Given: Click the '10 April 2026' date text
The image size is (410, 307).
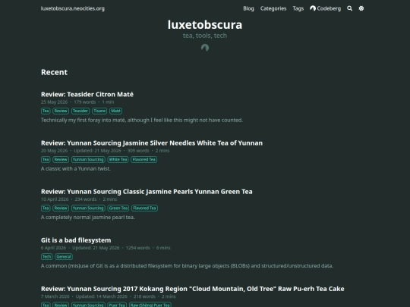Looking at the screenshot, I should pos(55,199).
